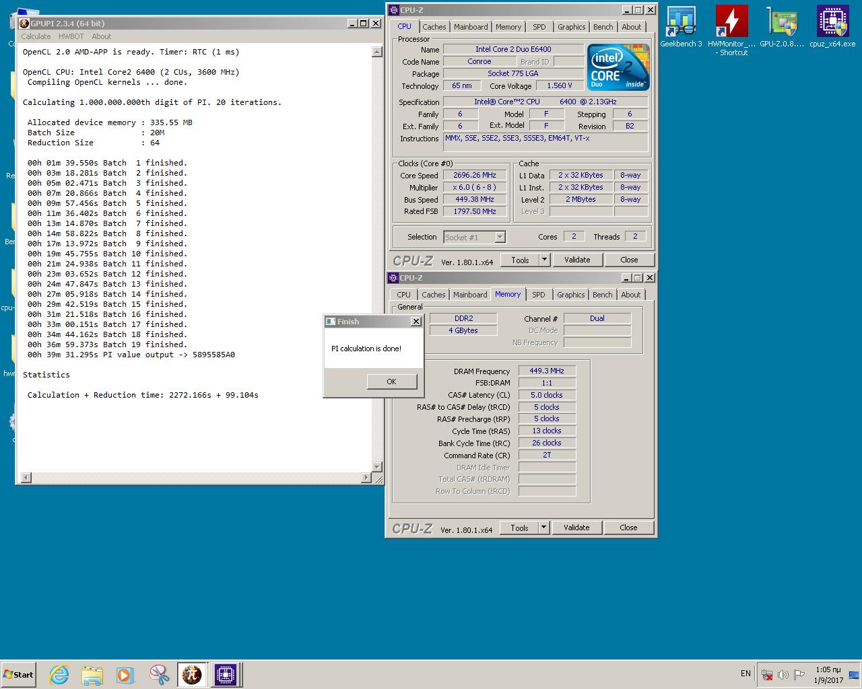Expand Tools dropdown arrow in bottom CPU-Z
The height and width of the screenshot is (689, 862).
click(x=544, y=528)
